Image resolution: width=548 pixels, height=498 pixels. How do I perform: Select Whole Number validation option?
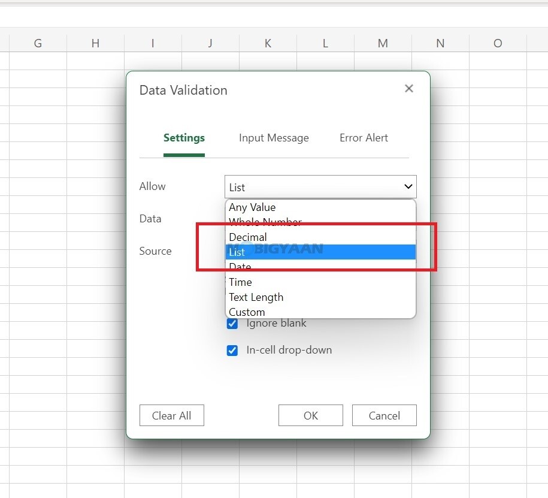pyautogui.click(x=265, y=222)
